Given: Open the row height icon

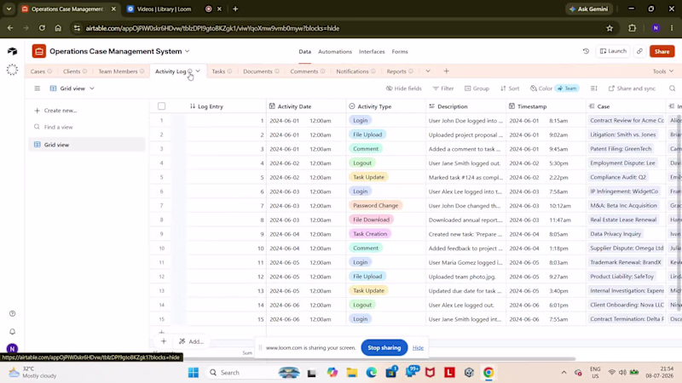Looking at the screenshot, I should coord(593,89).
